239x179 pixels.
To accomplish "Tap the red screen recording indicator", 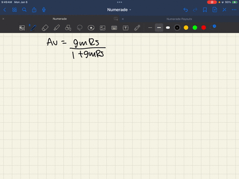I will 212,2.
